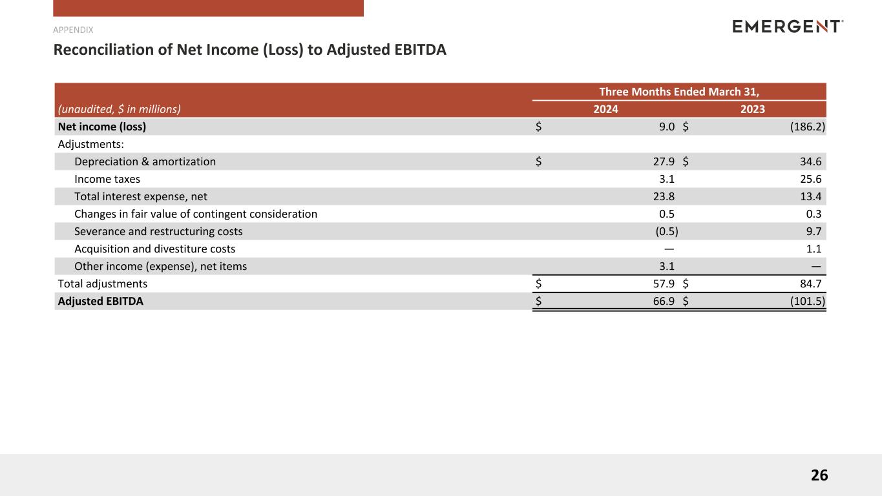Viewport: 882px width, 496px height.
Task: Select the Severance and restructuring costs label
Action: click(158, 231)
